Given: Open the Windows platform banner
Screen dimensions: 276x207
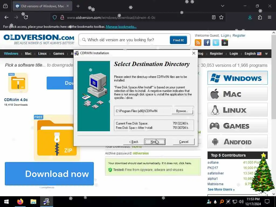Looking at the screenshot, I should tap(237, 78).
